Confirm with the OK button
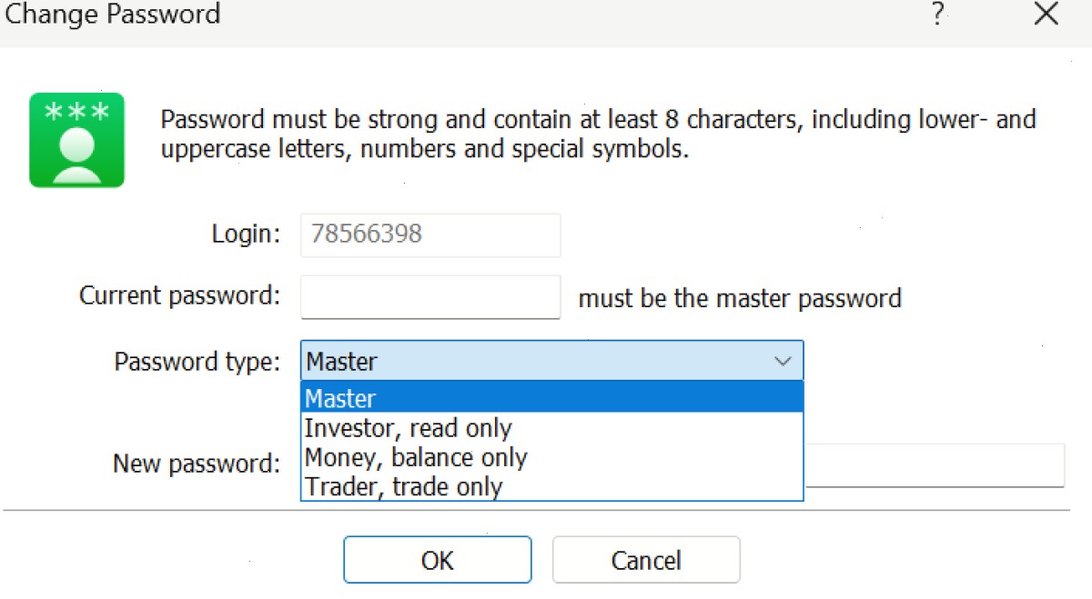The image size is (1092, 599). 437,560
